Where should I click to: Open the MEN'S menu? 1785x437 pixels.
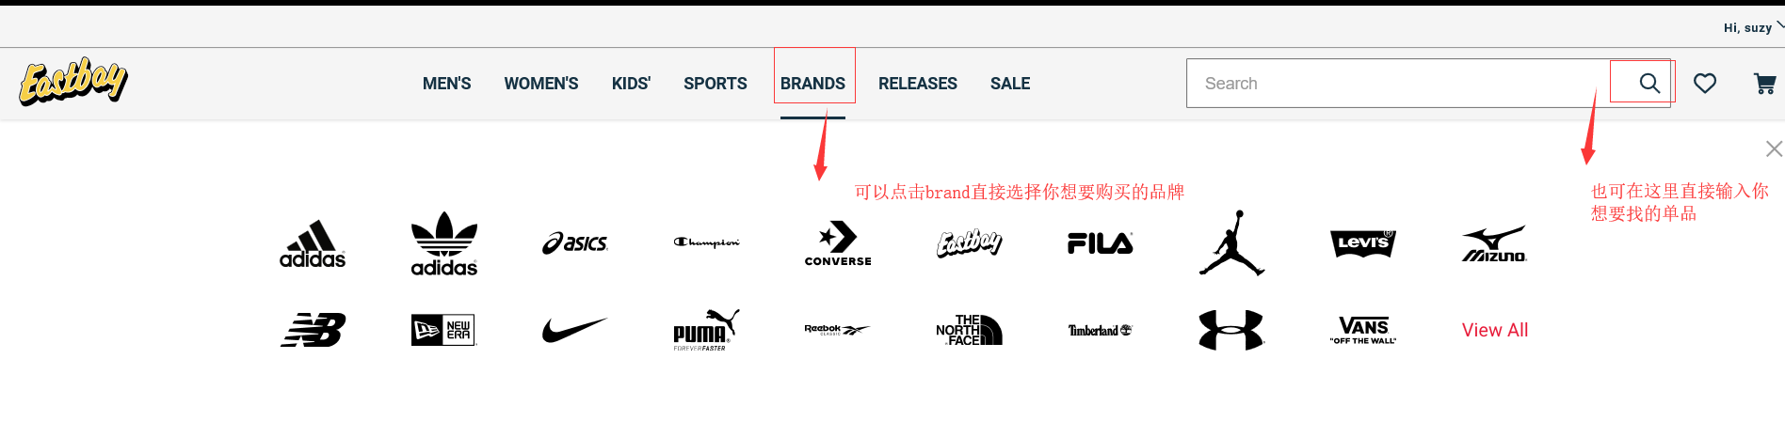[x=447, y=84]
